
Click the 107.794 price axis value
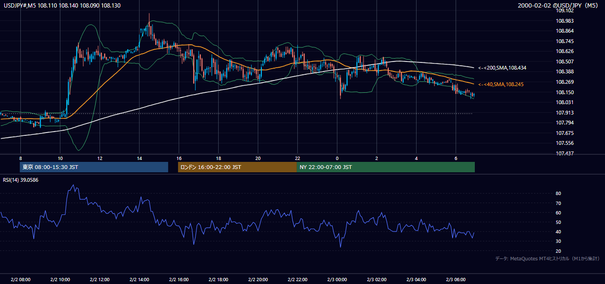pos(565,123)
